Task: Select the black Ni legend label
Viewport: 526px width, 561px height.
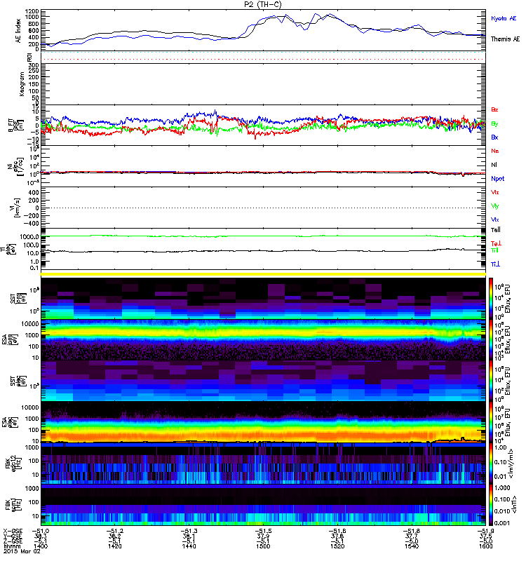Action: click(494, 165)
